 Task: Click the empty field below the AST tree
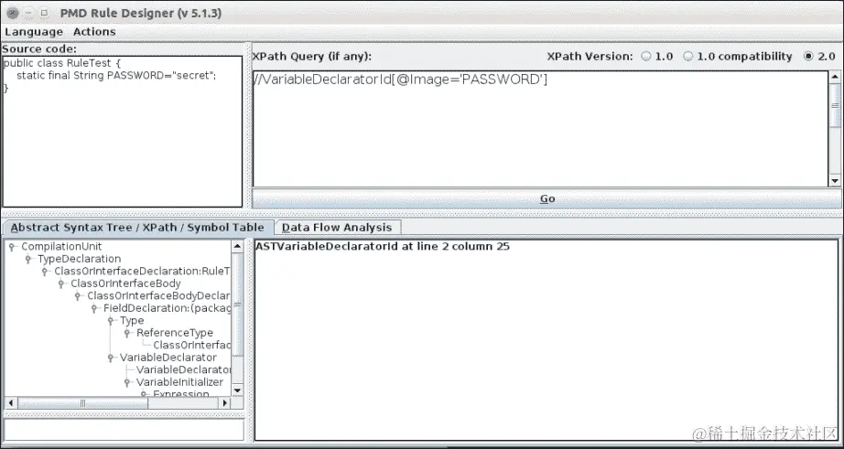click(x=124, y=430)
